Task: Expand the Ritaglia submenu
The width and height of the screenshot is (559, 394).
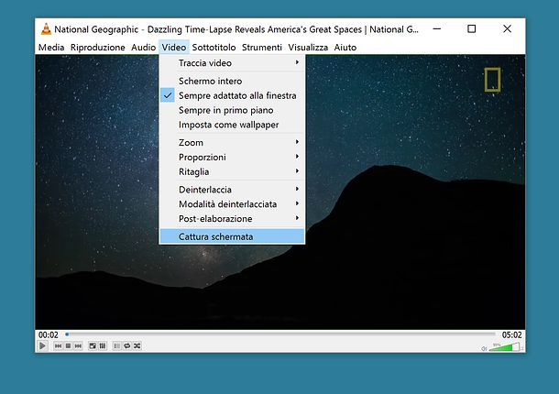Action: click(232, 172)
